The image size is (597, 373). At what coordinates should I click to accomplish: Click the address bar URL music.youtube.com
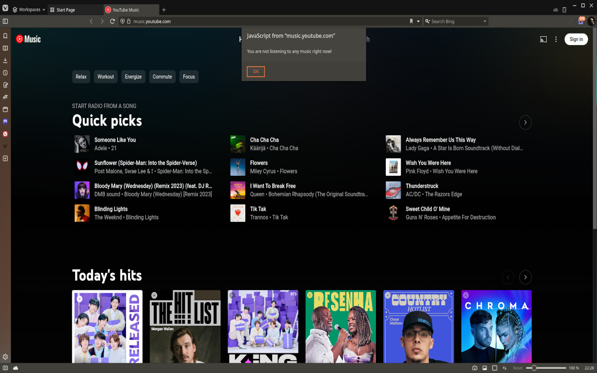pyautogui.click(x=152, y=21)
